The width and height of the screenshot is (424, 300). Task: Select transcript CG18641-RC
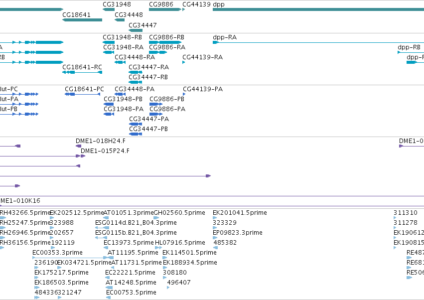coord(82,67)
